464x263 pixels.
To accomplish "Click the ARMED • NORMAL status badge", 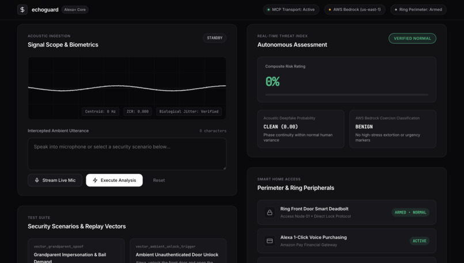I will coord(410,212).
